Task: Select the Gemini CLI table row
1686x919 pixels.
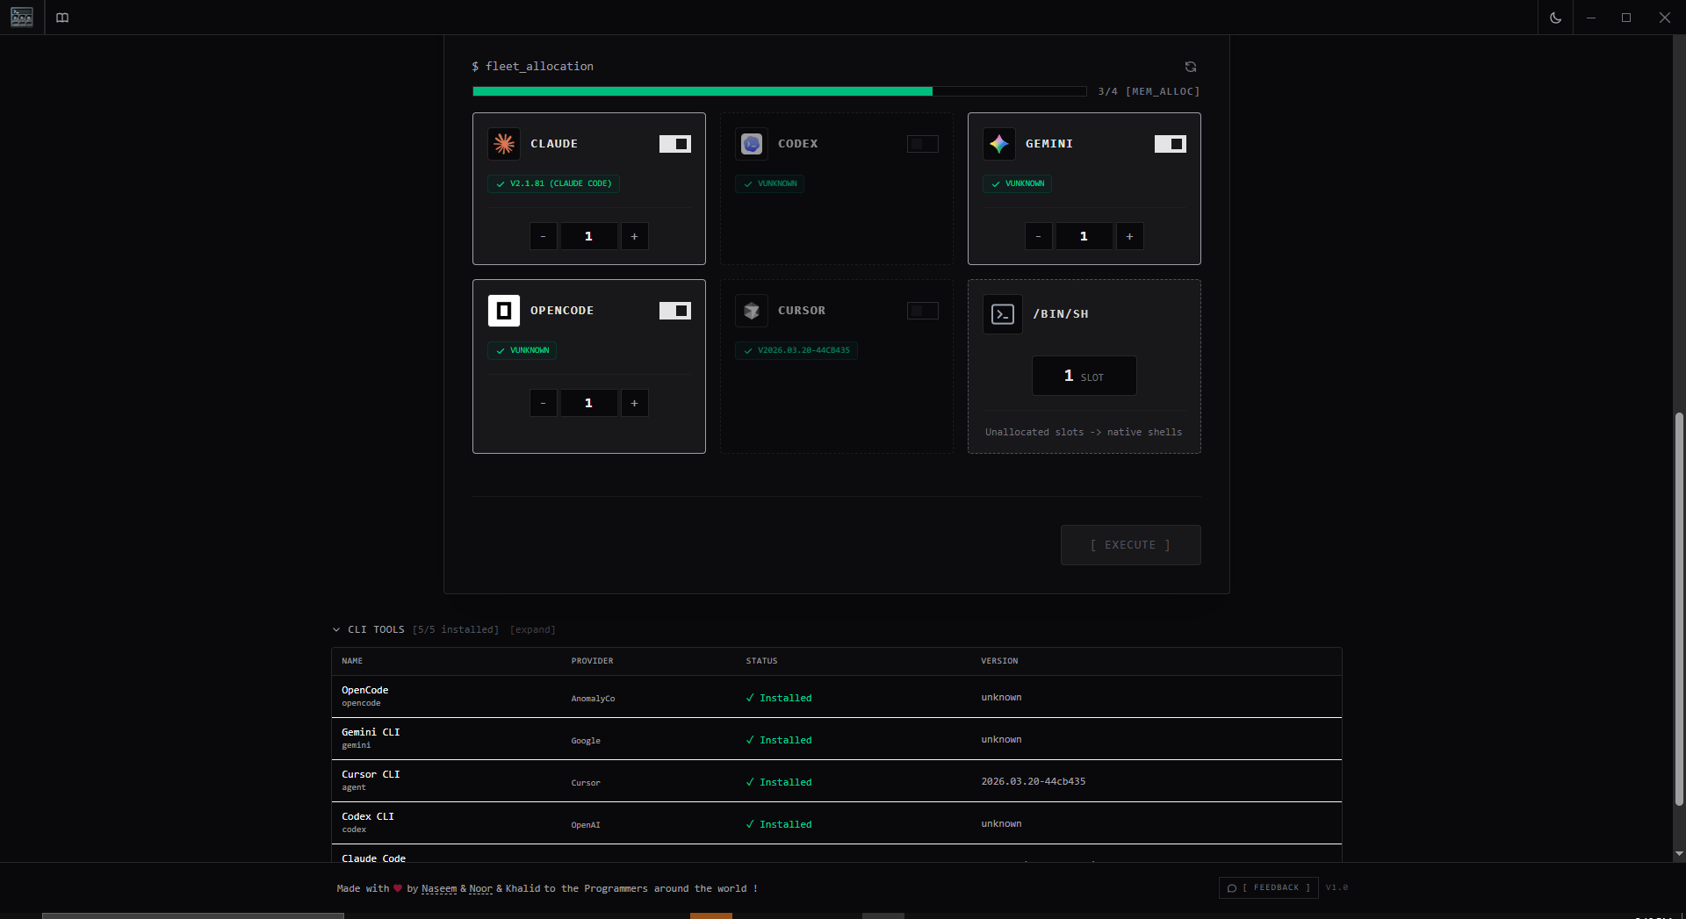Action: coord(837,739)
